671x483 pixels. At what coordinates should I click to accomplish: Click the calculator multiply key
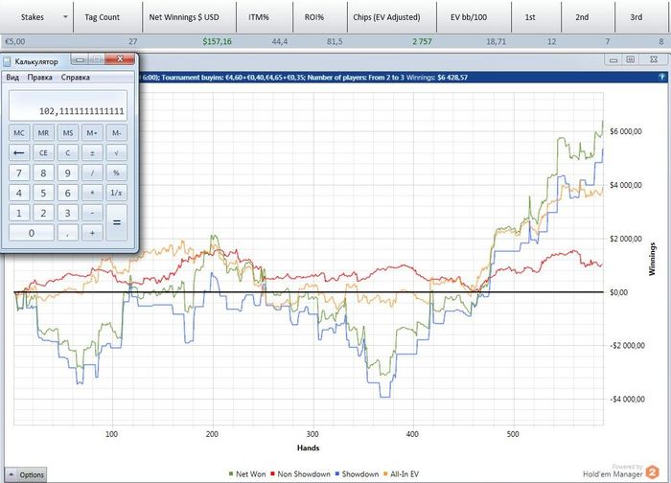[92, 193]
